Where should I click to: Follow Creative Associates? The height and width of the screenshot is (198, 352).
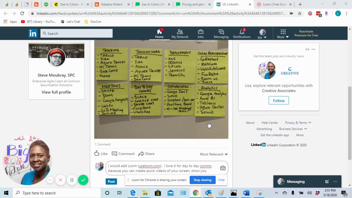(x=279, y=101)
